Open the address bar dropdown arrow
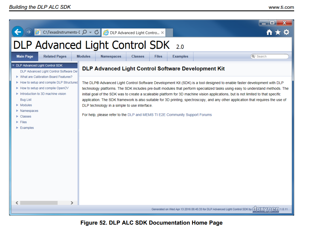 point(90,32)
